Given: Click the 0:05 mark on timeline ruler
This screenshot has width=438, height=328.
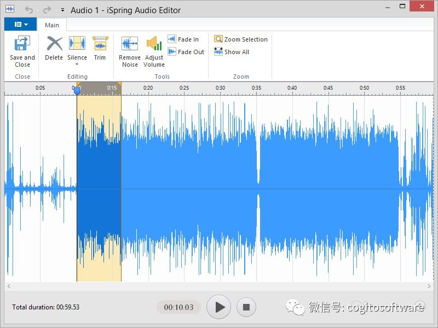Looking at the screenshot, I should tap(40, 88).
